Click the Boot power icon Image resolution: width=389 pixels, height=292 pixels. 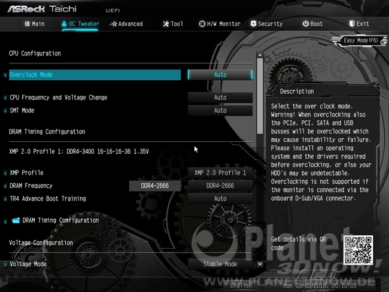click(306, 23)
